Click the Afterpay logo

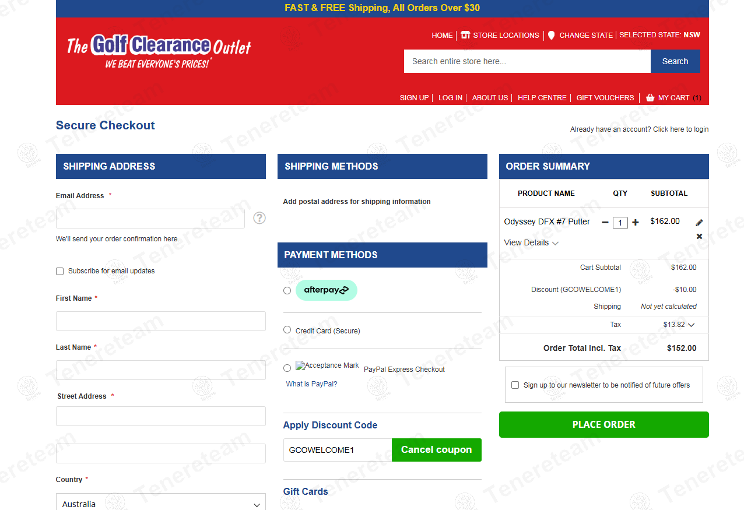[327, 290]
